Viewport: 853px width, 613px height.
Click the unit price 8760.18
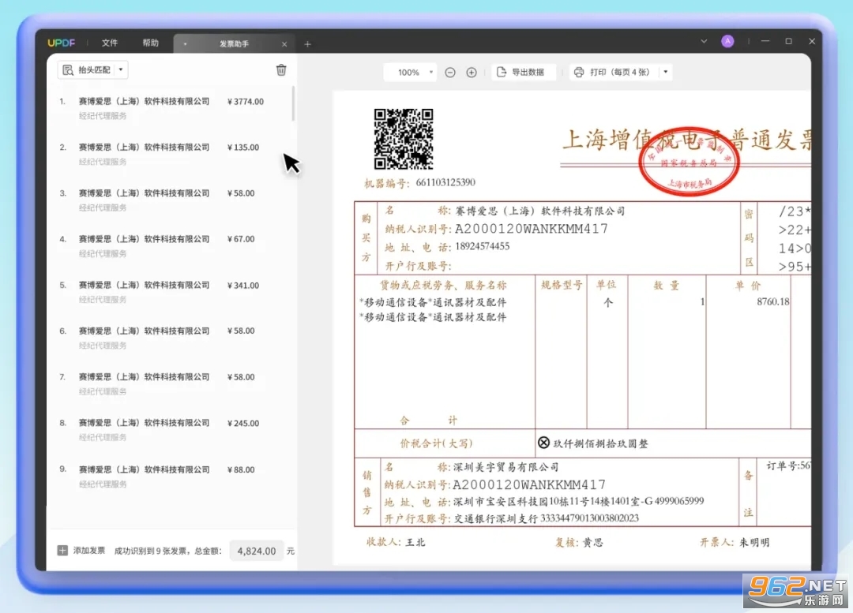(x=772, y=301)
